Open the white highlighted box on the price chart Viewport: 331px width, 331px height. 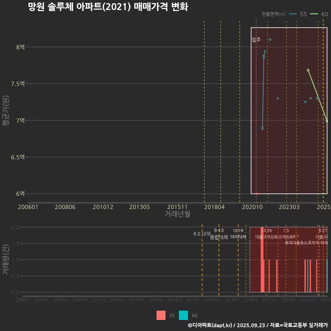[289, 110]
